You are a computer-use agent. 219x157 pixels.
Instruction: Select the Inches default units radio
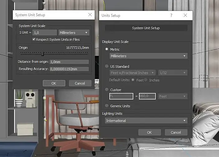pyautogui.click(x=146, y=80)
